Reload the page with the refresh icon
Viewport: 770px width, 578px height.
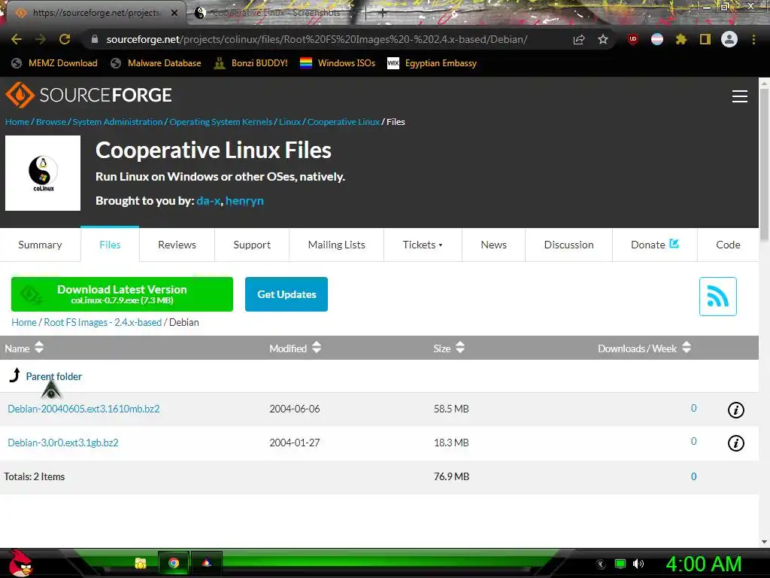(65, 39)
